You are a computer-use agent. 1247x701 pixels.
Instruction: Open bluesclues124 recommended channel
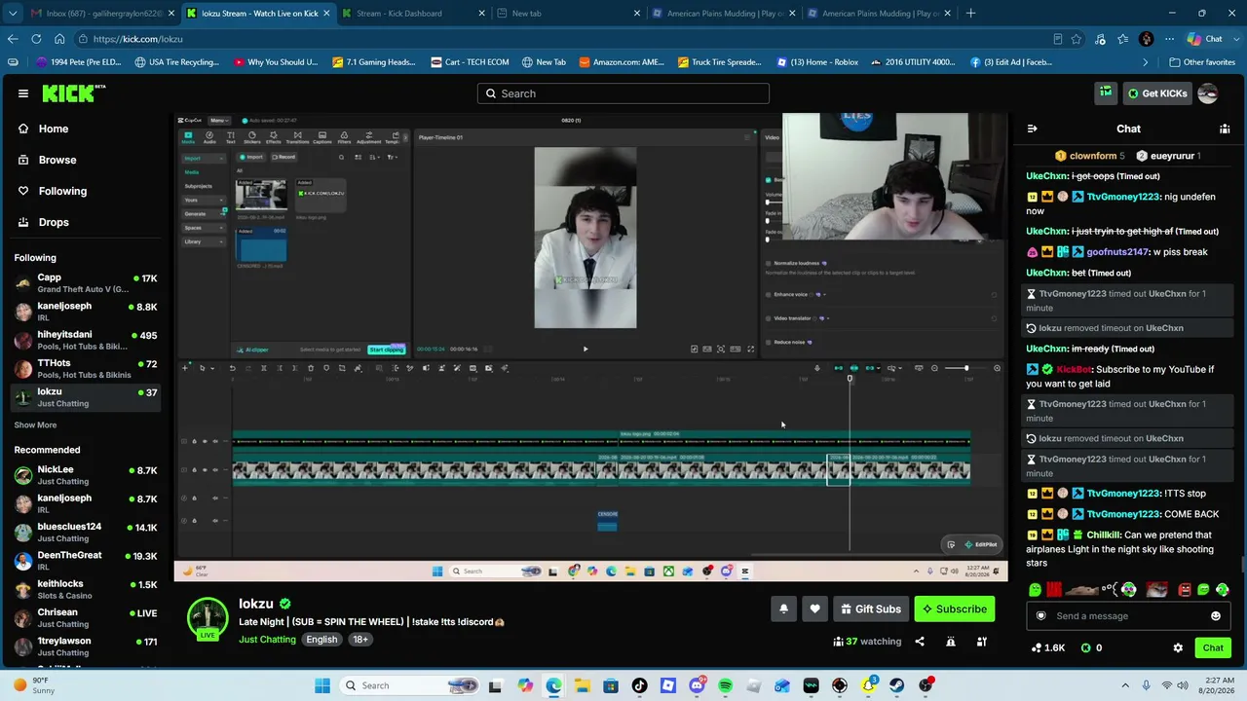point(86,532)
